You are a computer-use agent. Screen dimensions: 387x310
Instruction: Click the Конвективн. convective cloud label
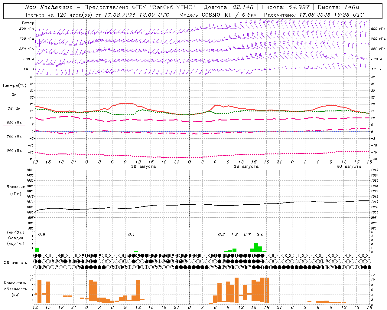point(16,283)
